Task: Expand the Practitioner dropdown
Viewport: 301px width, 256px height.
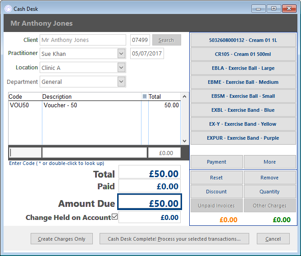Action: pyautogui.click(x=121, y=53)
